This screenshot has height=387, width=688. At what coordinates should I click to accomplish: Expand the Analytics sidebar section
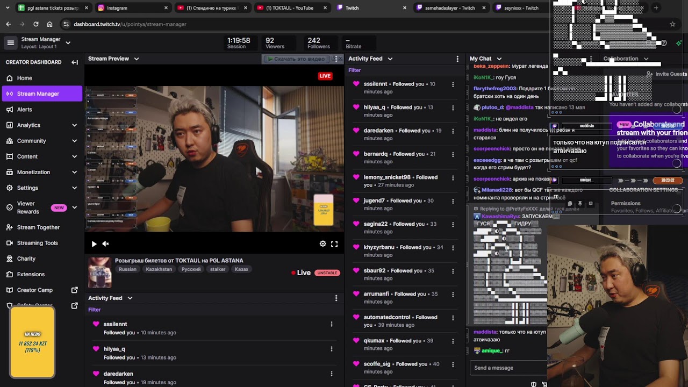[75, 125]
